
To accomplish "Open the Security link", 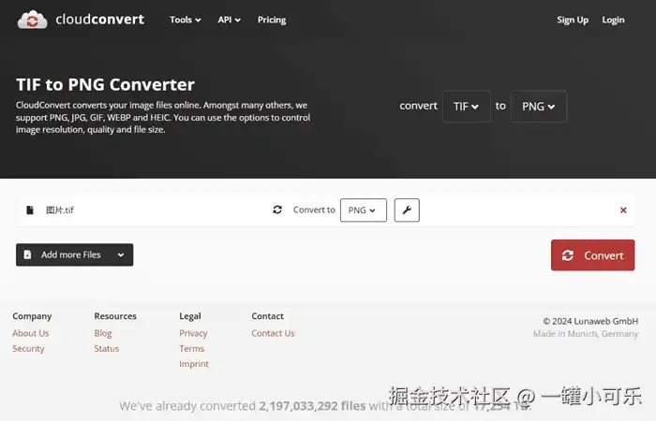I will [28, 349].
